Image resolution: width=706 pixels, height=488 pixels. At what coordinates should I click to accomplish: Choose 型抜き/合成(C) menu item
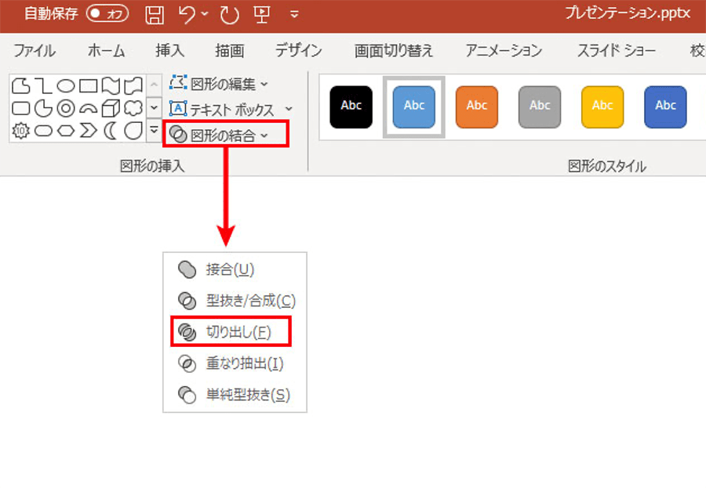pyautogui.click(x=235, y=301)
